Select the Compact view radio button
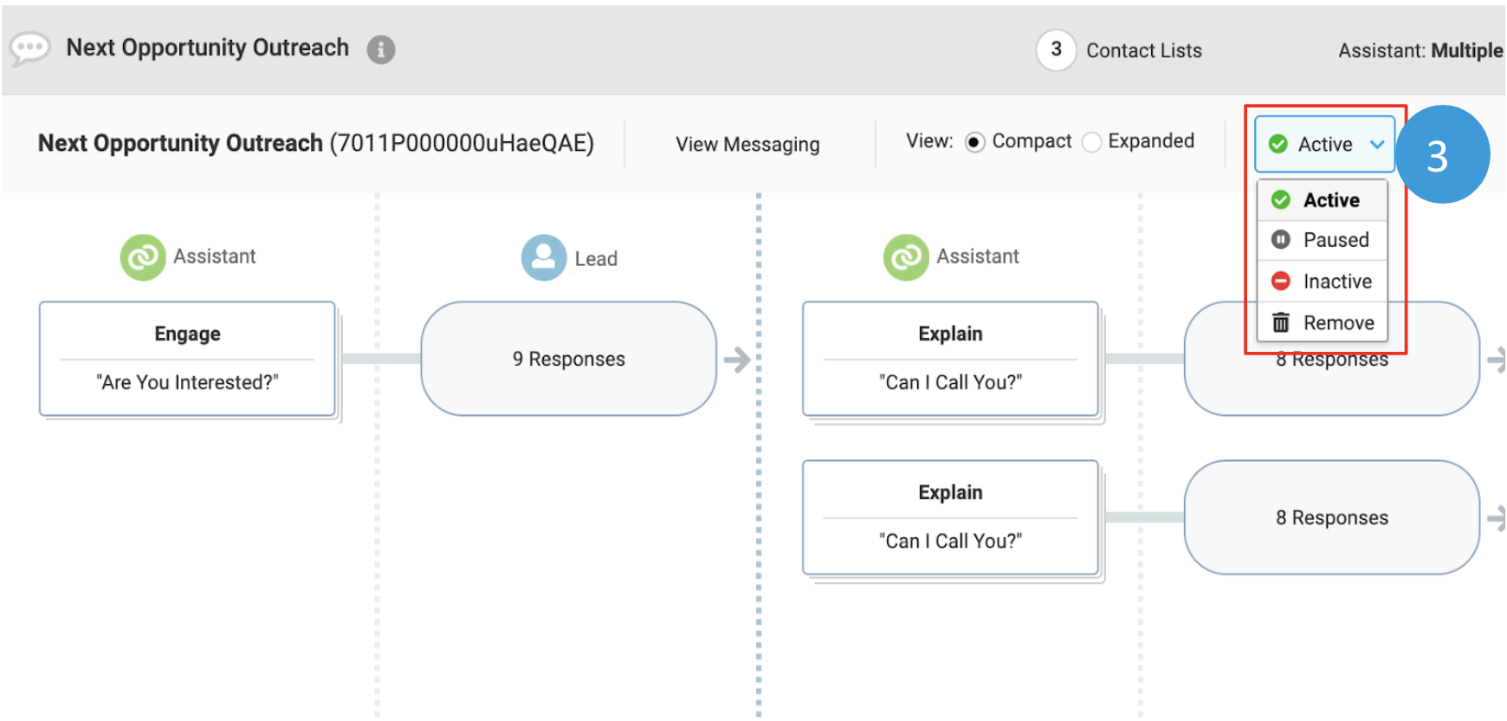Viewport: 1507px width, 721px height. click(x=974, y=142)
